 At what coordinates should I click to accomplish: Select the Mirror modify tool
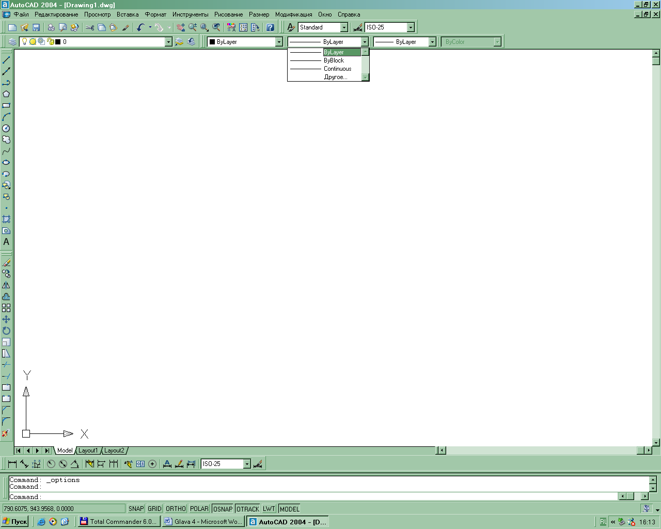coord(6,285)
